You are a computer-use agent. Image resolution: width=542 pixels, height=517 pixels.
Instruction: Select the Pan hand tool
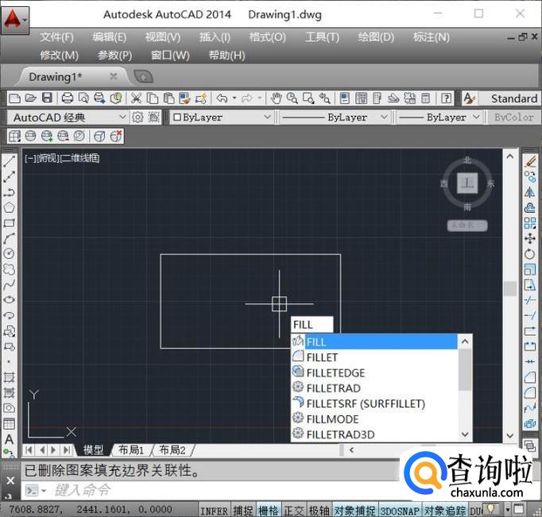277,98
